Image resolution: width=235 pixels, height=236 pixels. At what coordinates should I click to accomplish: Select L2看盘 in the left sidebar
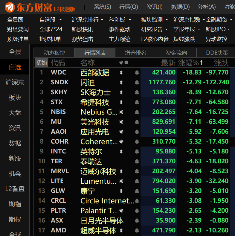15,189
